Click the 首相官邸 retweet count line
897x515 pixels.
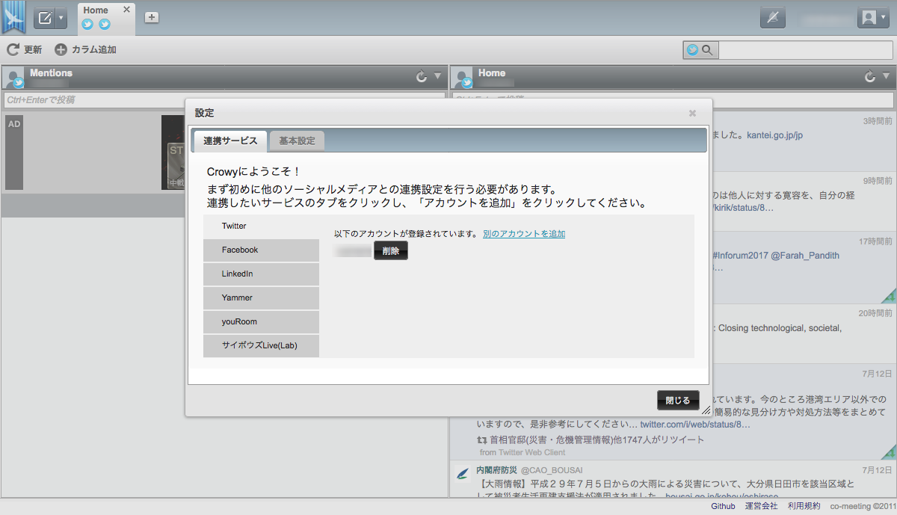click(x=591, y=440)
